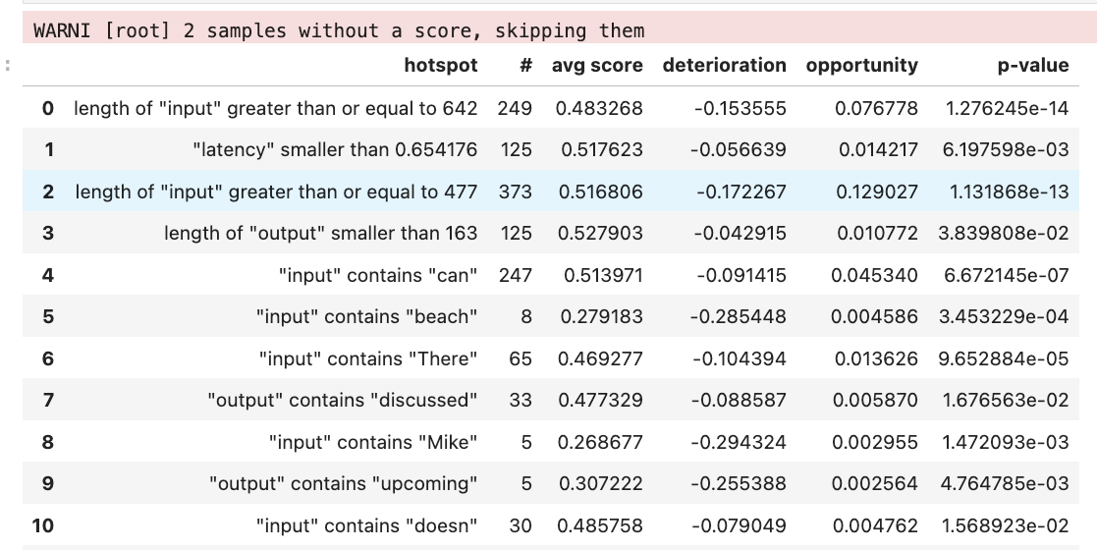Click hotspot '"latency" smaller than 0.654176'
This screenshot has height=550, width=1097.
(335, 150)
